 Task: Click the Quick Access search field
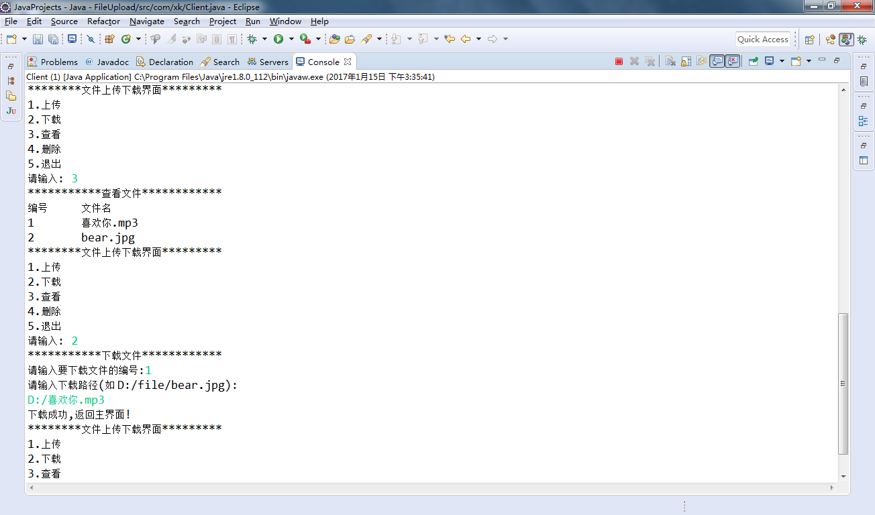[x=763, y=40]
